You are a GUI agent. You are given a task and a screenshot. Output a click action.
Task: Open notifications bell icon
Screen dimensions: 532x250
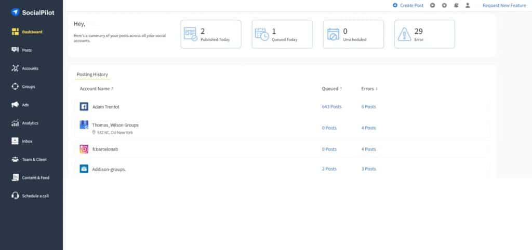456,5
